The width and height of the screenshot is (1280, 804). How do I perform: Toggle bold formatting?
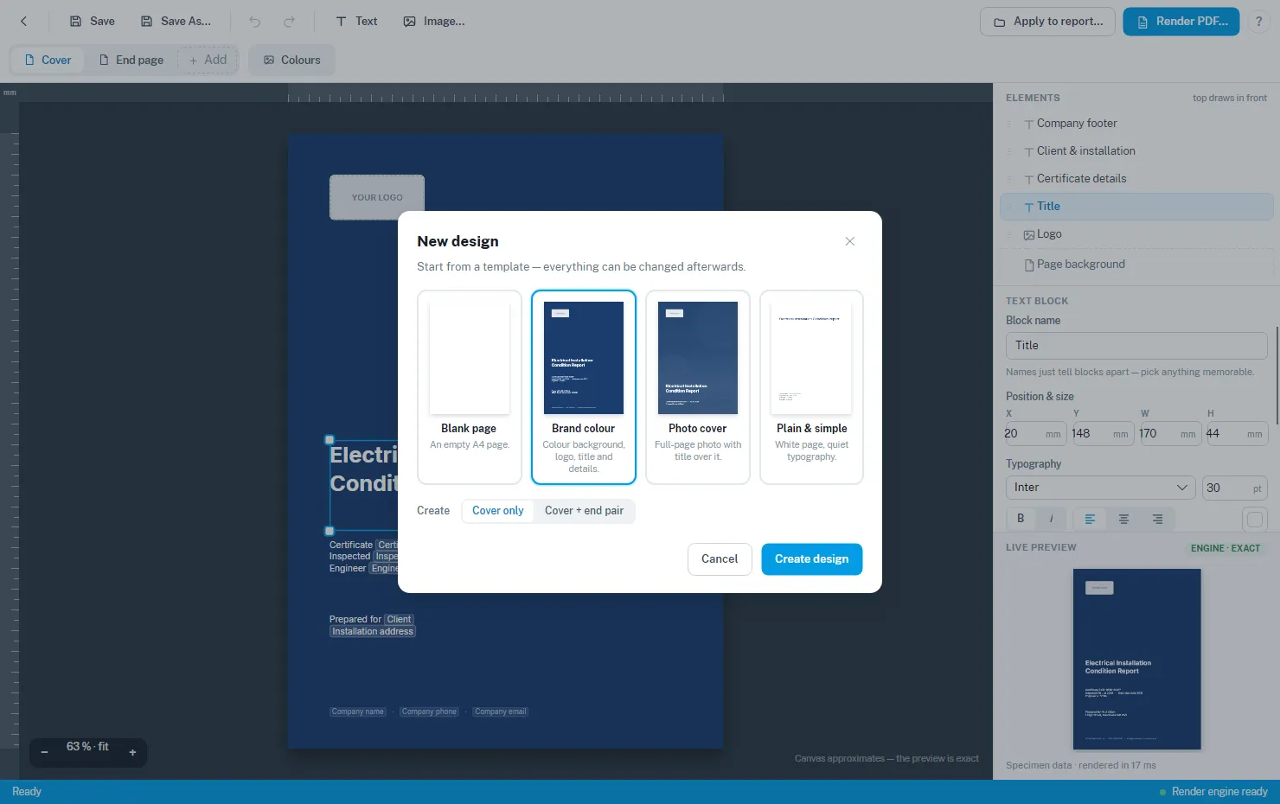coord(1021,519)
